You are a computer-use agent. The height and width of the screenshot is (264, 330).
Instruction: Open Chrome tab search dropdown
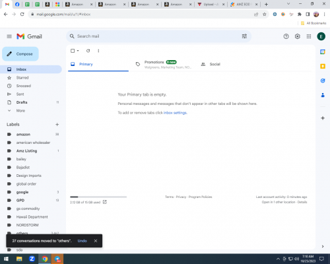tap(288, 4)
